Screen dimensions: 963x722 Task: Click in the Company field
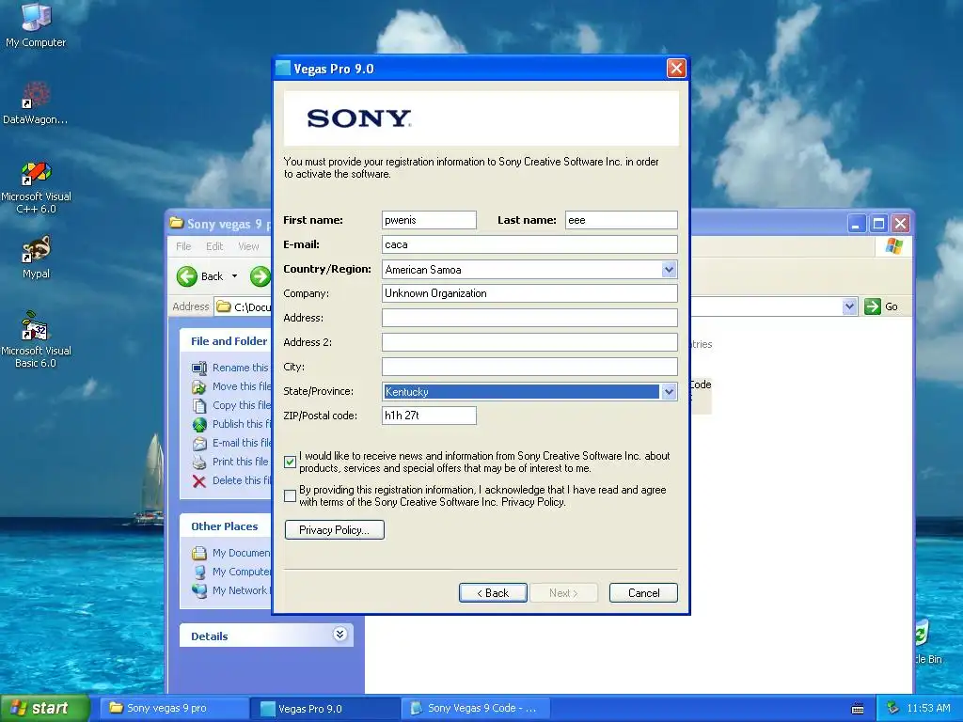[x=529, y=293]
